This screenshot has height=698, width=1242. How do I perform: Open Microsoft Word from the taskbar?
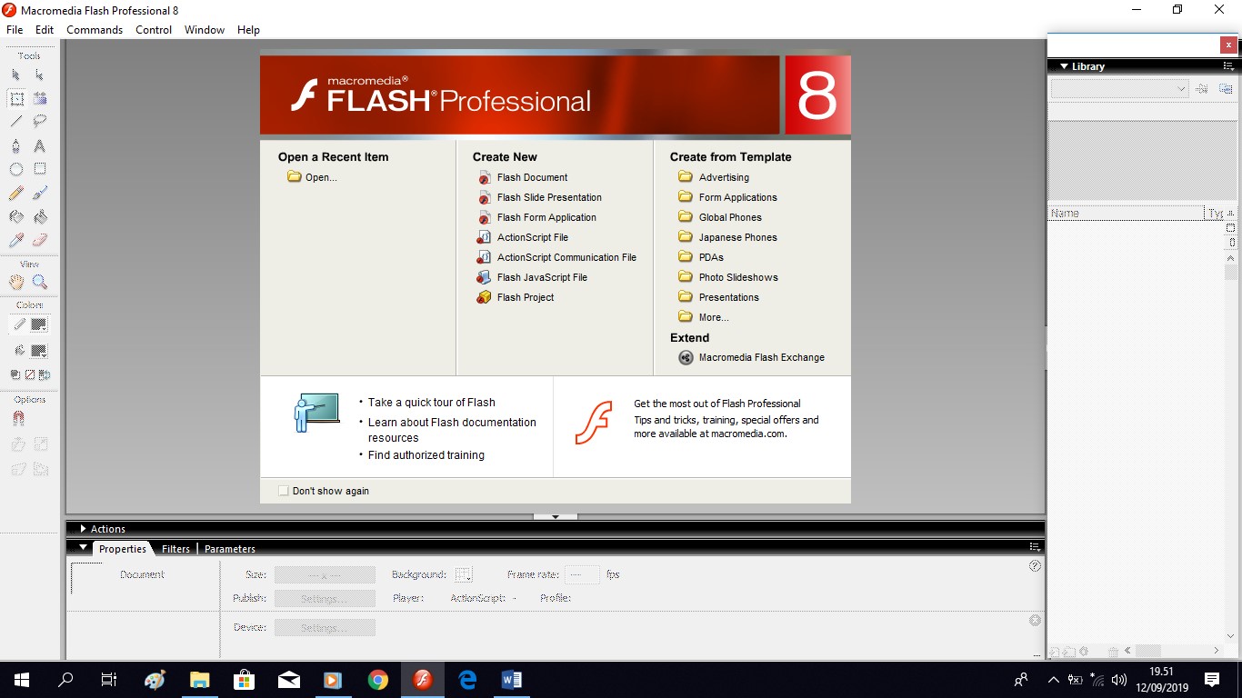point(511,680)
